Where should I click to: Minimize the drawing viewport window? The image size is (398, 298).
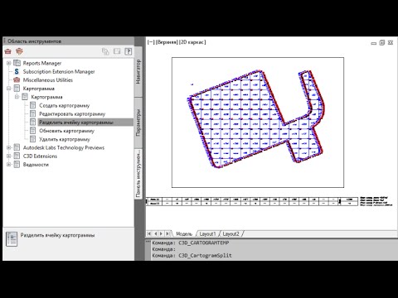point(374,43)
